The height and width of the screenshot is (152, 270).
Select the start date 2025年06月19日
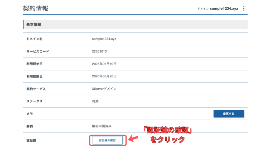pos(104,64)
